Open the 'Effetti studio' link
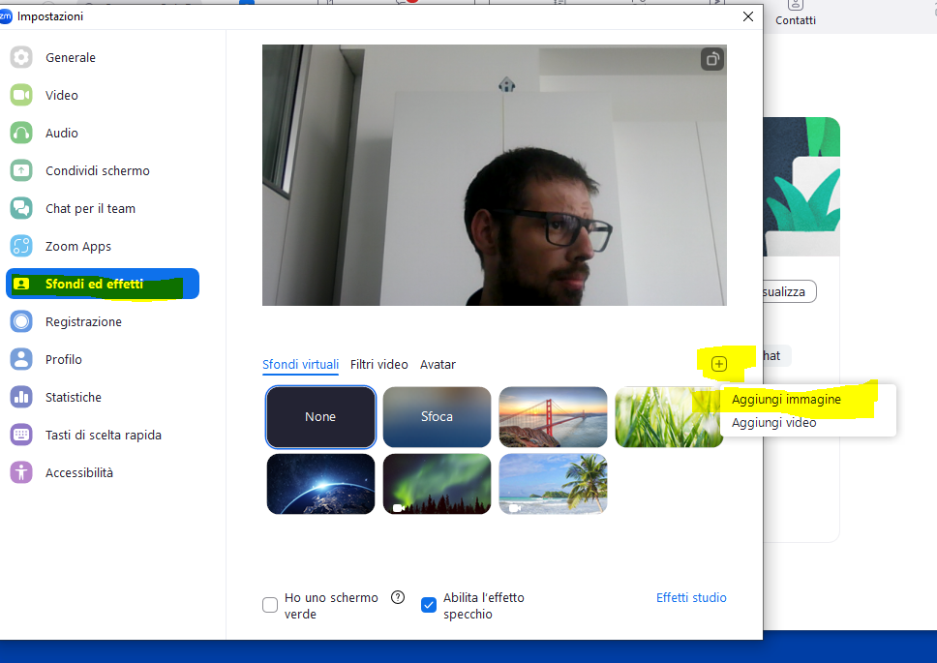 pos(691,597)
